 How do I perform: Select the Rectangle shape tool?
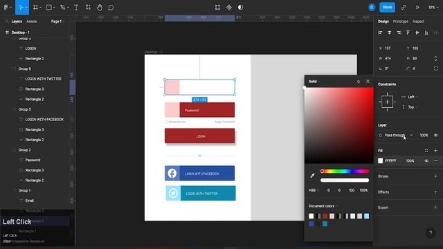[49, 8]
